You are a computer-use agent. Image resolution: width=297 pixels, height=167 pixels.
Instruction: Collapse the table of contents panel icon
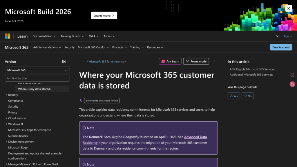pos(64,62)
